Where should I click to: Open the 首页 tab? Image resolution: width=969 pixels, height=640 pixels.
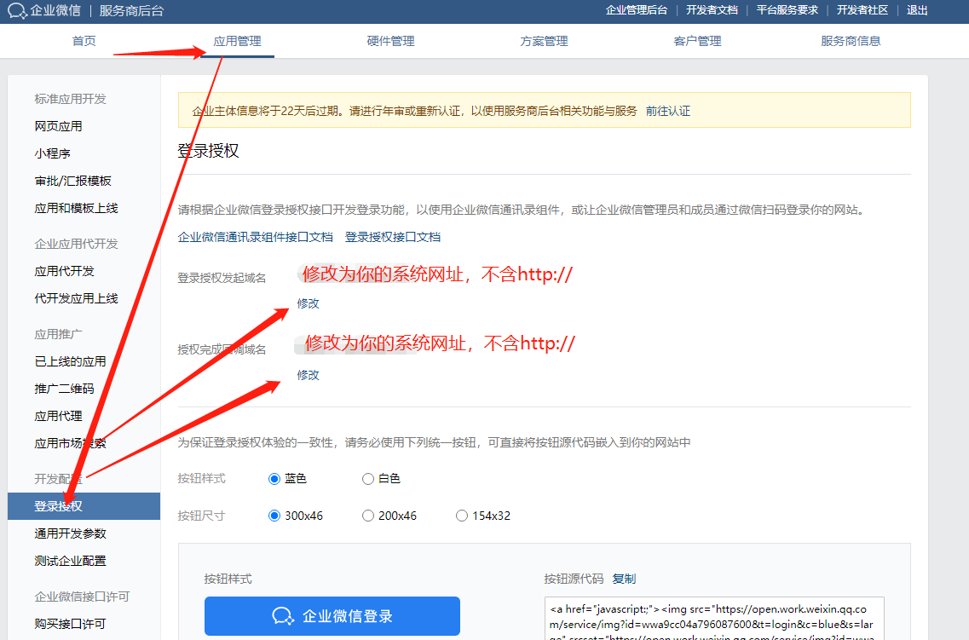84,42
